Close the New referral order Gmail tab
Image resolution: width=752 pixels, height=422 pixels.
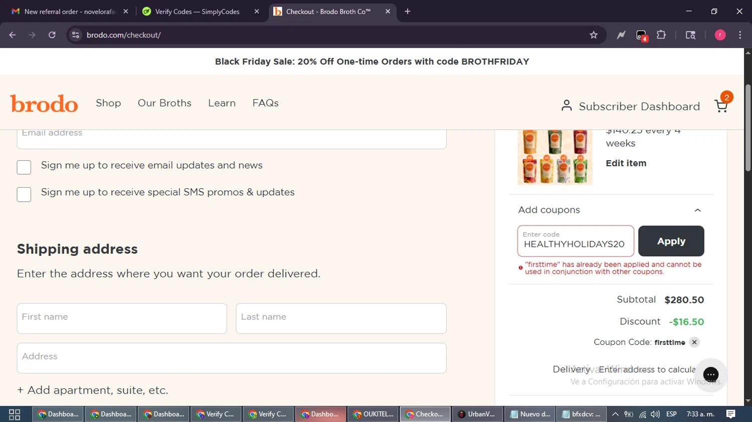point(126,12)
